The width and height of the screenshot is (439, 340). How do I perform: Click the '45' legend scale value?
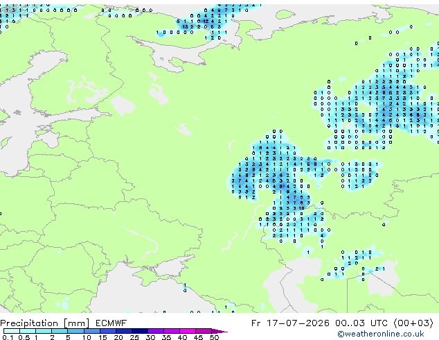click(x=198, y=337)
